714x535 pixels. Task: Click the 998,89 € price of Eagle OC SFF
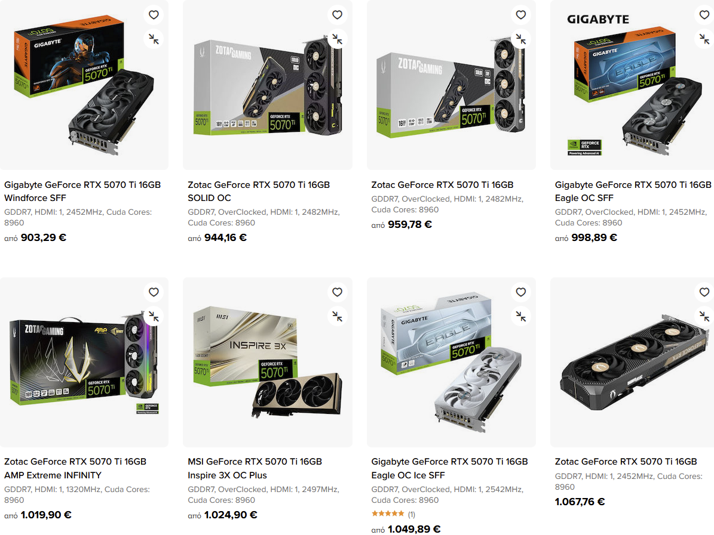point(595,237)
